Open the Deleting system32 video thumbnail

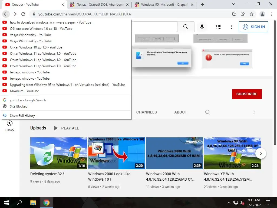click(x=59, y=153)
